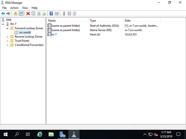Viewport: 186px width, 139px height.
Task: Click the blue Back arrow in toolbar
Action: coord(3,14)
